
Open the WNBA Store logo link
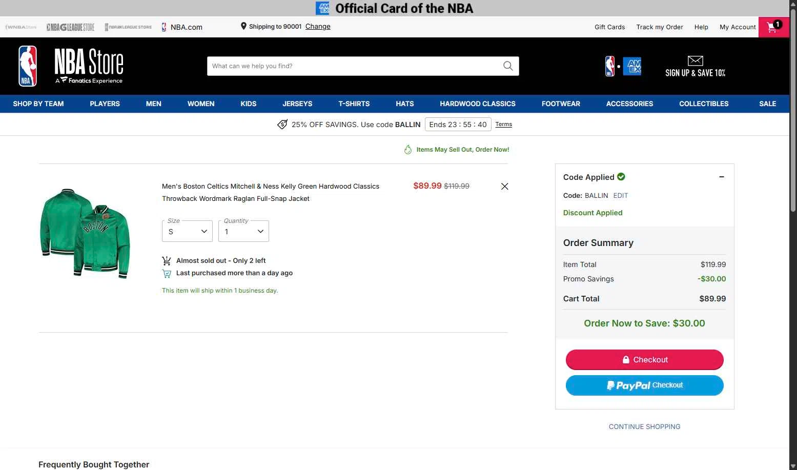[x=21, y=27]
